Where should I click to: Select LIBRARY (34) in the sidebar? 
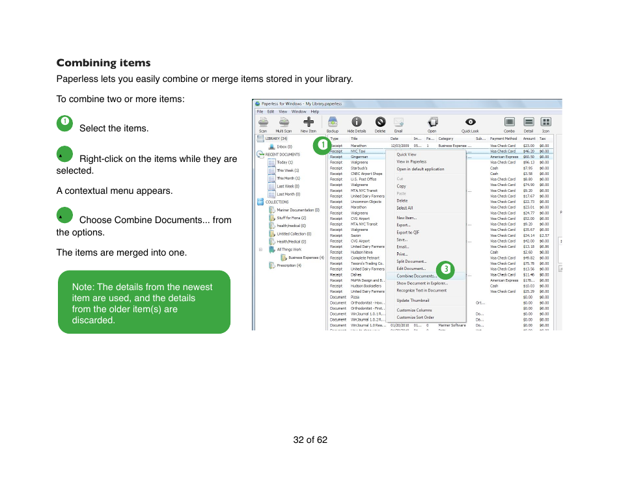276,139
